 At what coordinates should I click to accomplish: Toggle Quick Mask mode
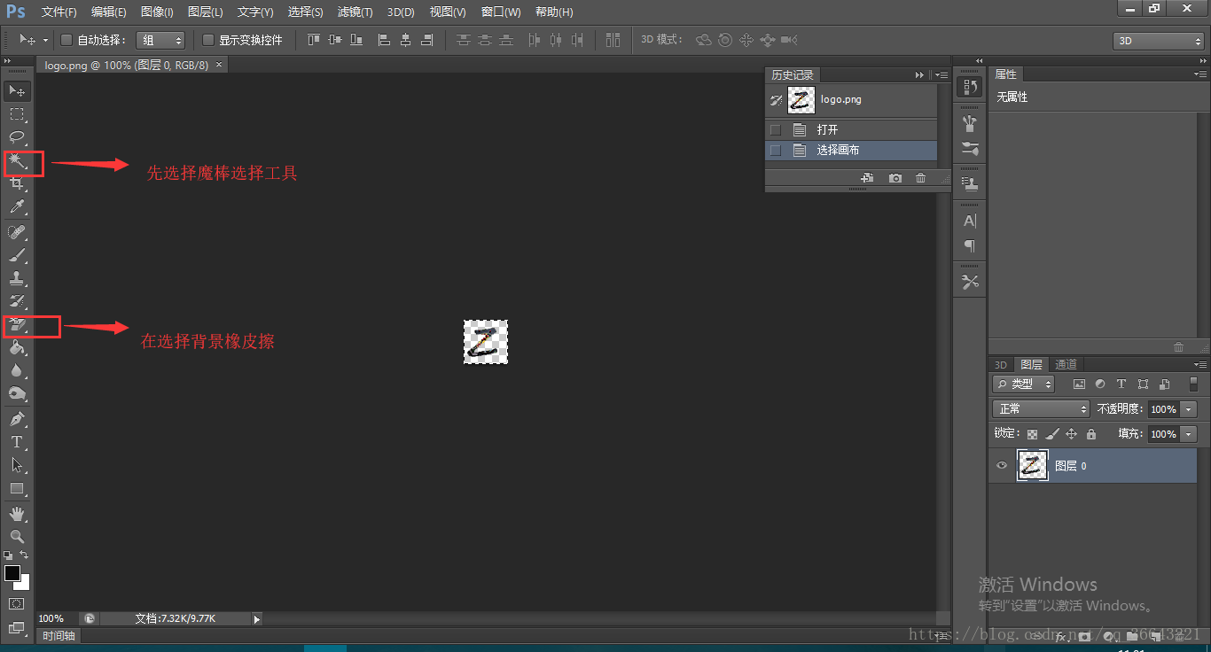(x=17, y=603)
